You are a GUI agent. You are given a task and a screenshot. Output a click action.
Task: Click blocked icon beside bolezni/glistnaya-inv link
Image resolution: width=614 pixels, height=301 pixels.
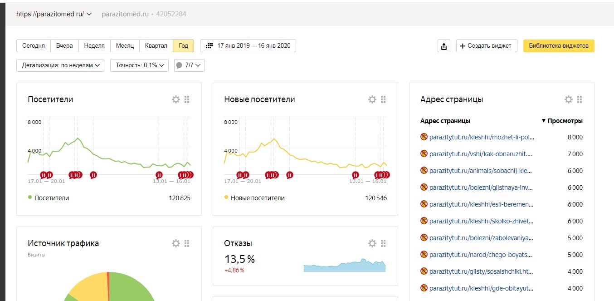click(424, 188)
